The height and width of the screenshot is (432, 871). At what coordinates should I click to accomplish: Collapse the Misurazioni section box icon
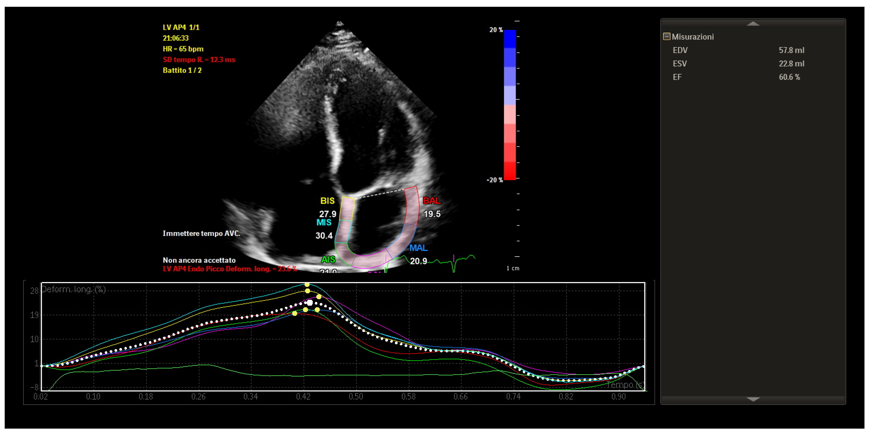coord(666,36)
